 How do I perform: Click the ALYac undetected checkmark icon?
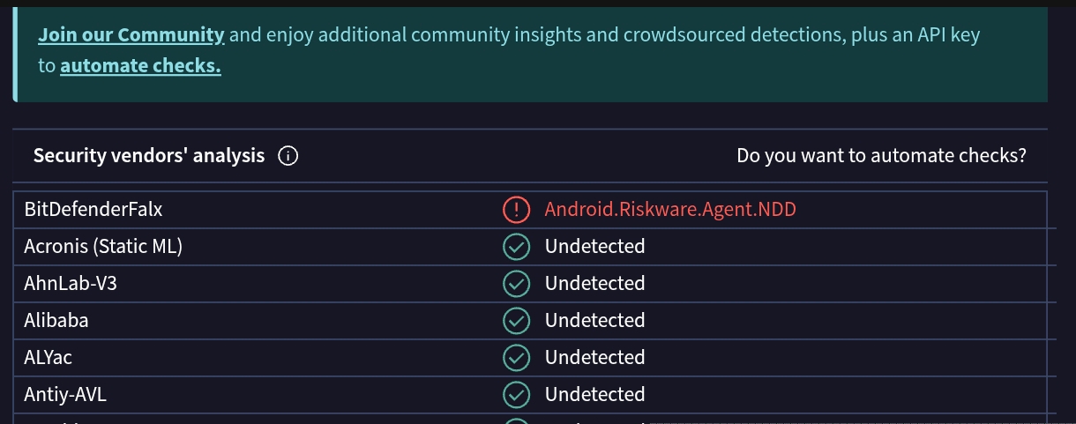click(x=516, y=358)
